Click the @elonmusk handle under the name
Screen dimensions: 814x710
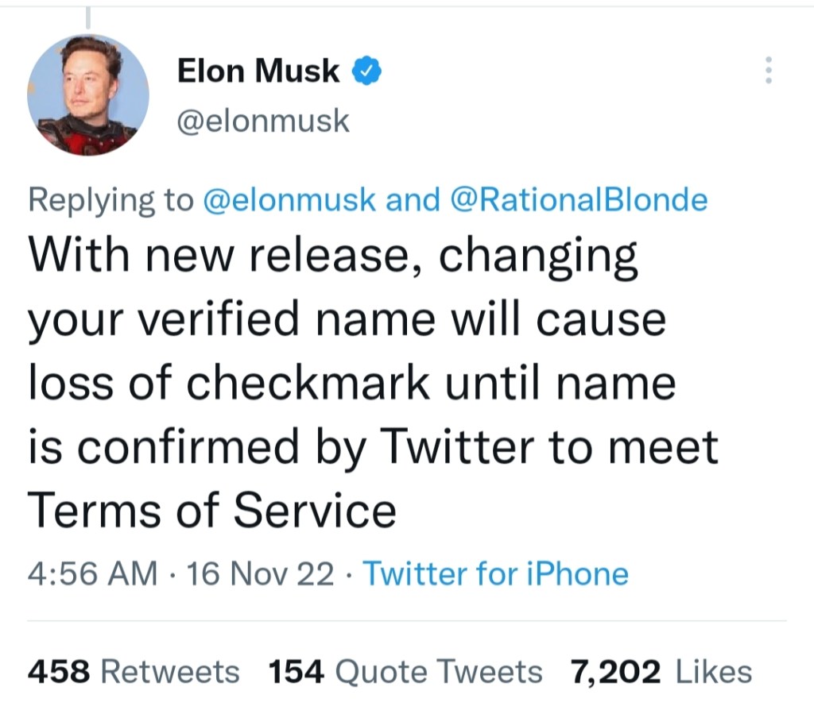pos(263,121)
